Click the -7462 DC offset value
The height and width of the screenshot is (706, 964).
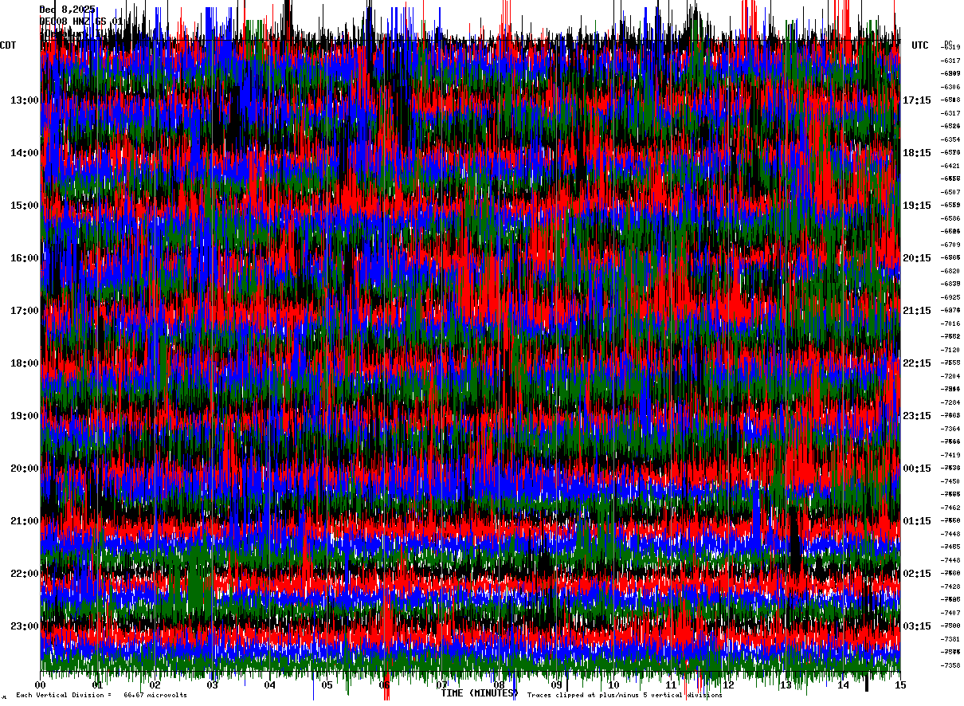click(x=950, y=508)
